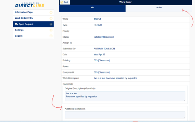Open Work Order Entry from sidebar
The image size is (195, 122).
coord(33,18)
